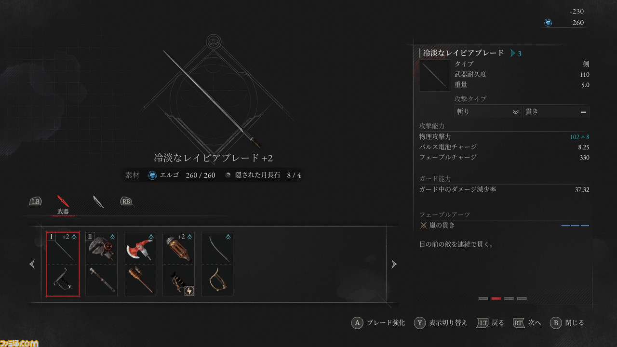The image size is (617, 347).
Task: Choose the curved saber blade
Action: coord(217,248)
